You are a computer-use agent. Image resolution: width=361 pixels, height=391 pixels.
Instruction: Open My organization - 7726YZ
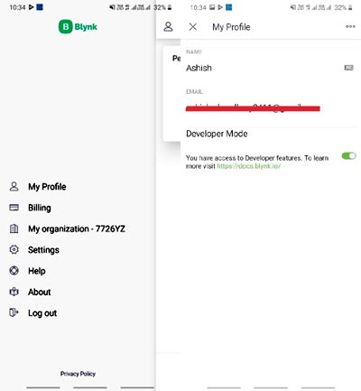coord(77,228)
